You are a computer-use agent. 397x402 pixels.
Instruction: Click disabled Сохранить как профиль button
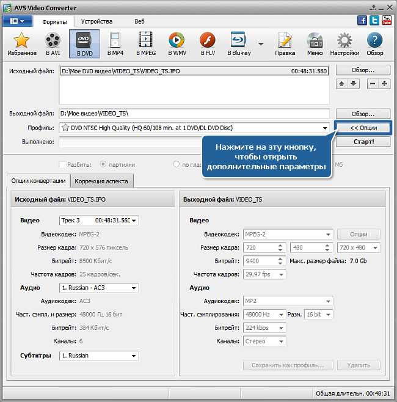coord(288,365)
